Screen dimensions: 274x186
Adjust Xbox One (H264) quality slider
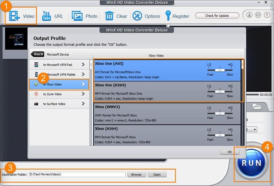220,92
